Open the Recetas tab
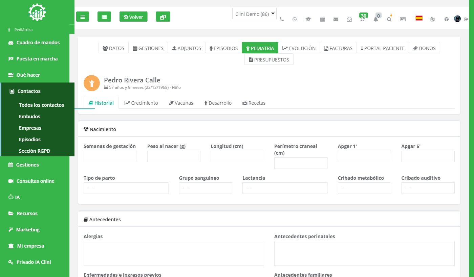The width and height of the screenshot is (474, 277). [x=254, y=103]
